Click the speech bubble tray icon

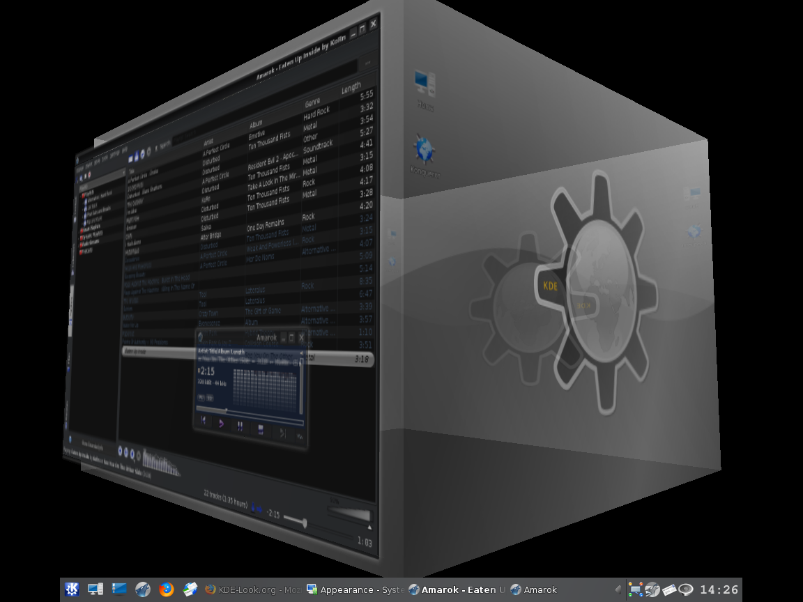686,589
